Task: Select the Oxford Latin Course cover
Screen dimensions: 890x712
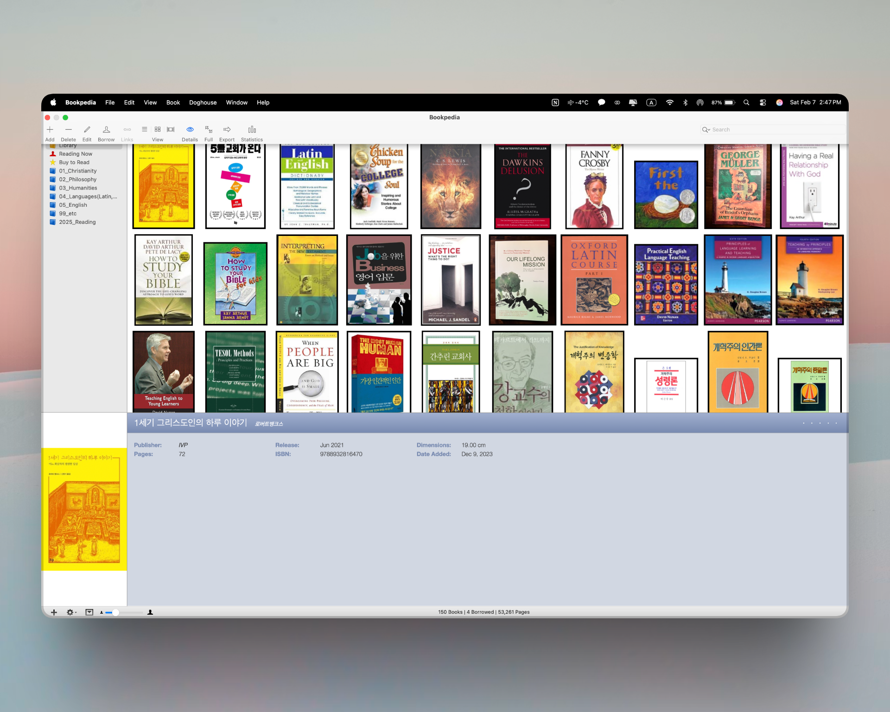Action: [x=594, y=280]
